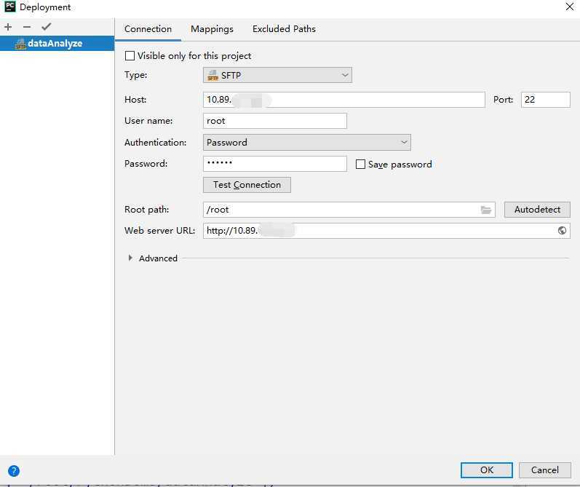Expand the Advanced section

pos(131,258)
